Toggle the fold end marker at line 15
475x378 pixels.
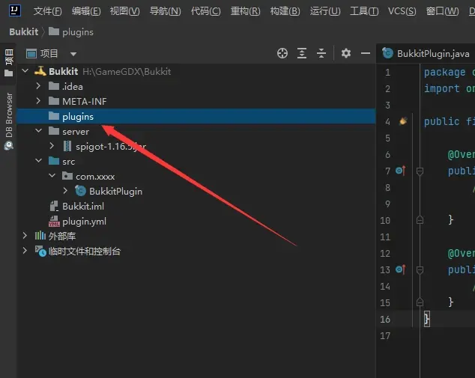(x=420, y=302)
